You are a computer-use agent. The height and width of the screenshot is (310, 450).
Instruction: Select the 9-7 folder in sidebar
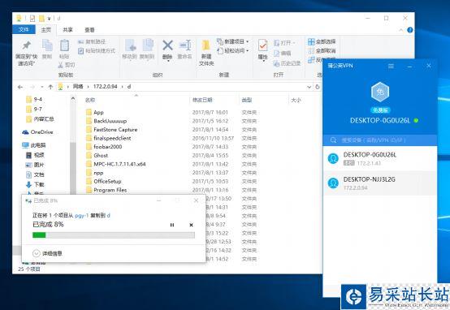coord(34,109)
